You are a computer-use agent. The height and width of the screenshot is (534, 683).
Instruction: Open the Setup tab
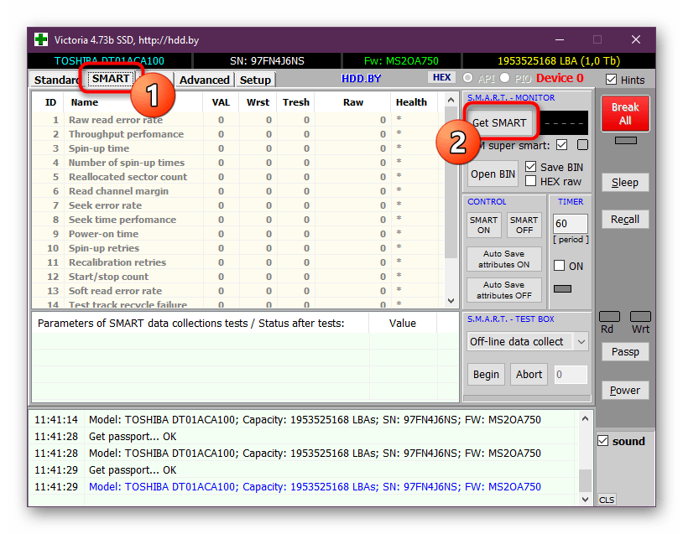tap(255, 80)
